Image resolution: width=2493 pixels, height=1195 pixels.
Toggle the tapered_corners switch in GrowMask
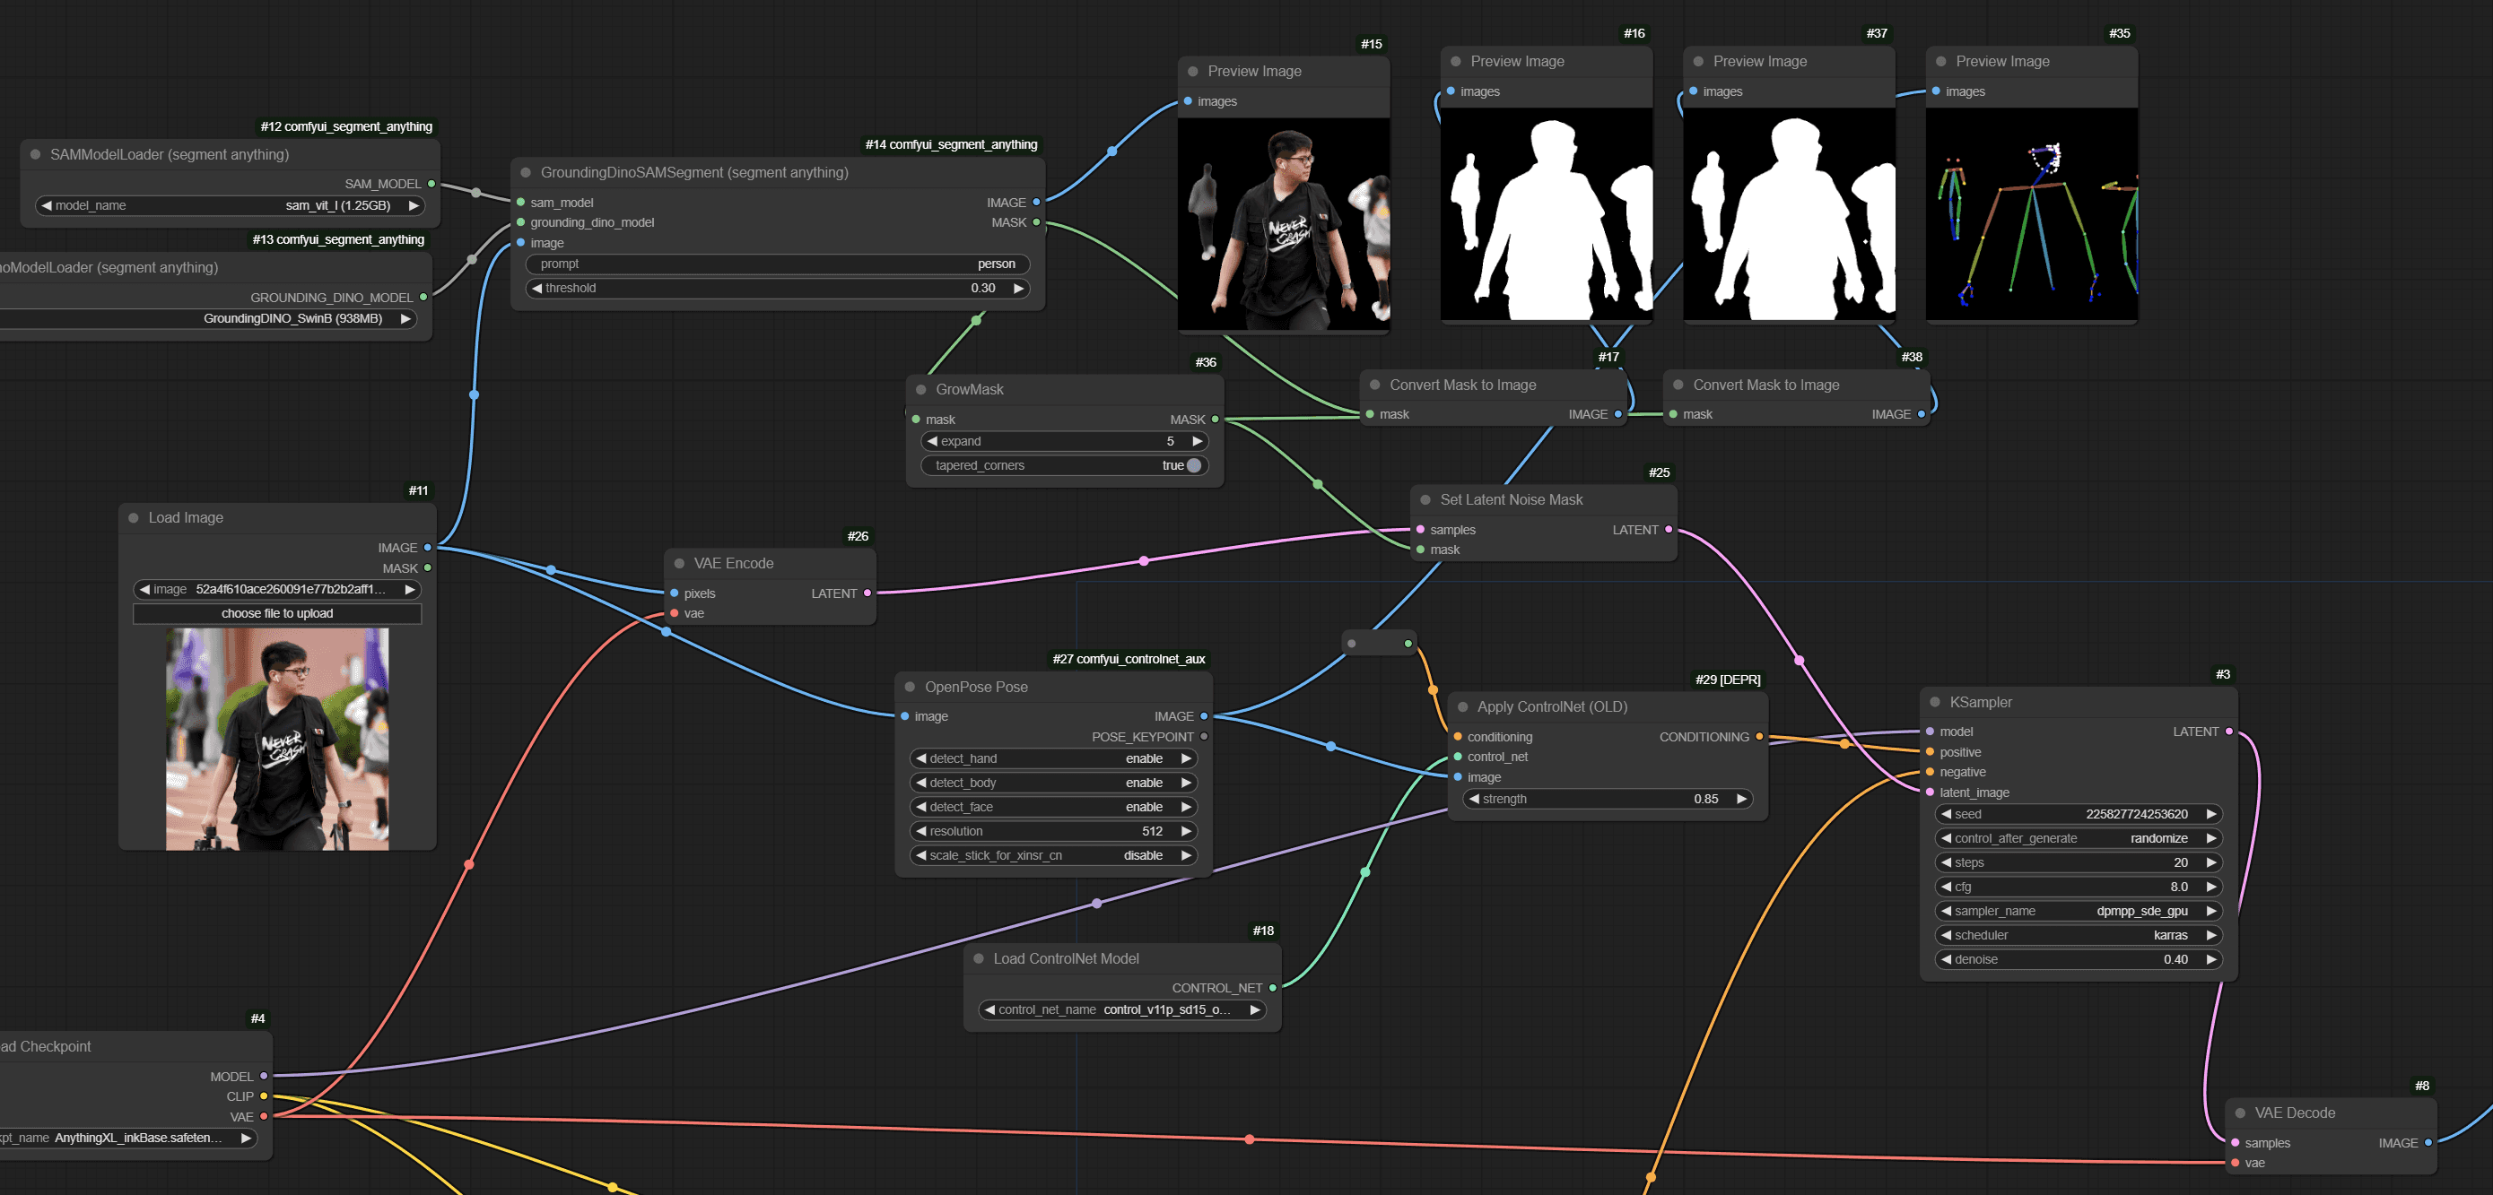(1192, 465)
